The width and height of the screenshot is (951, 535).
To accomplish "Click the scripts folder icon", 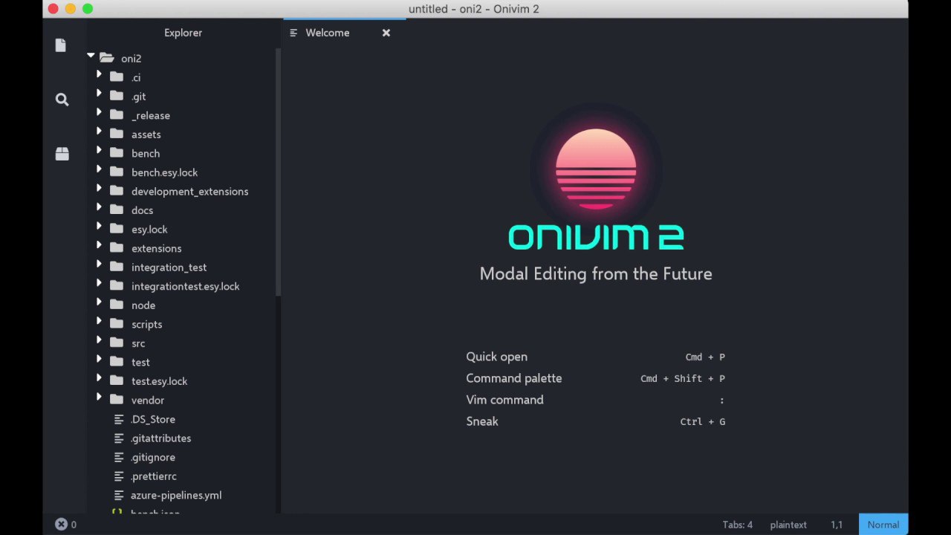I will pyautogui.click(x=117, y=324).
